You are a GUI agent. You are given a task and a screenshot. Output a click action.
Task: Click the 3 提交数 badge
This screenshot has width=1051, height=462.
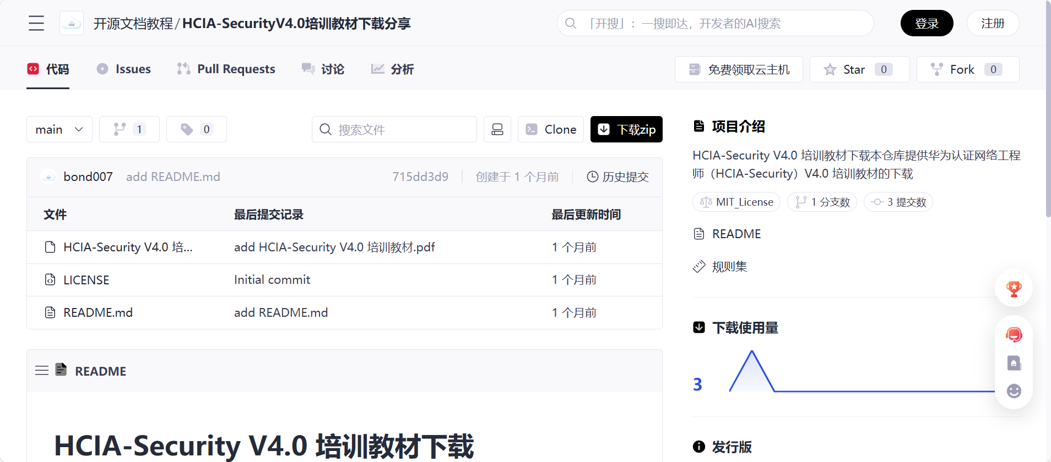(898, 202)
